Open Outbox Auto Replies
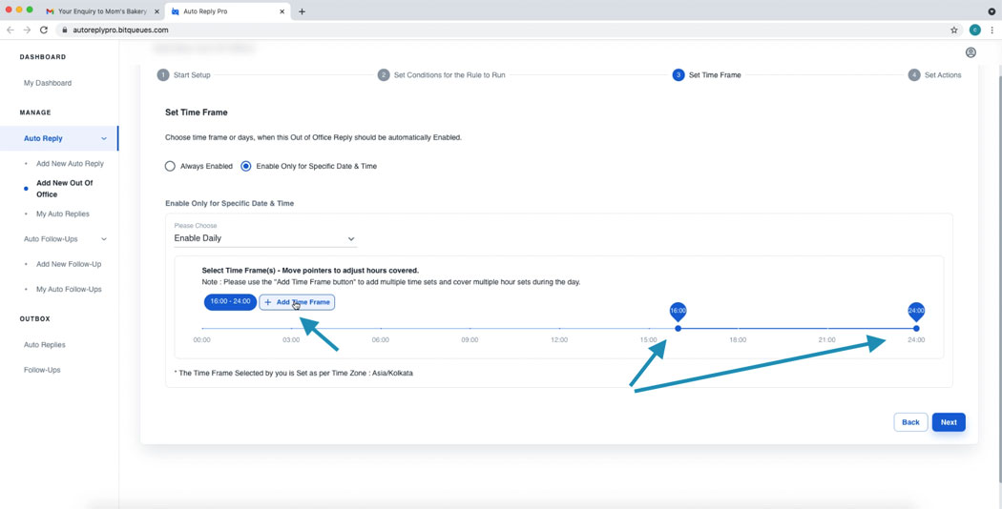Screen dimensions: 1002x509 45,345
